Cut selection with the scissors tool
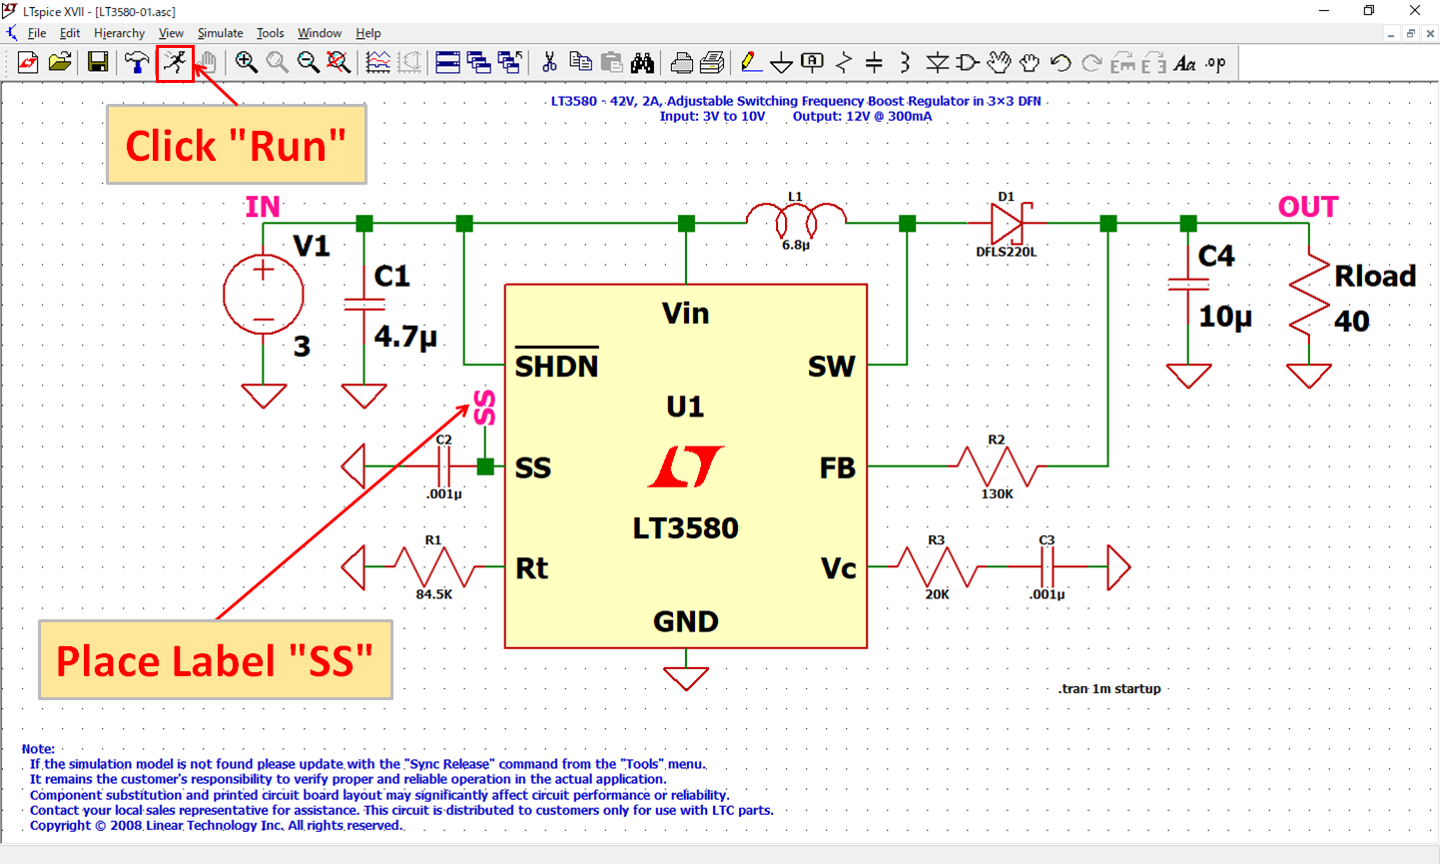This screenshot has height=864, width=1440. pos(549,63)
